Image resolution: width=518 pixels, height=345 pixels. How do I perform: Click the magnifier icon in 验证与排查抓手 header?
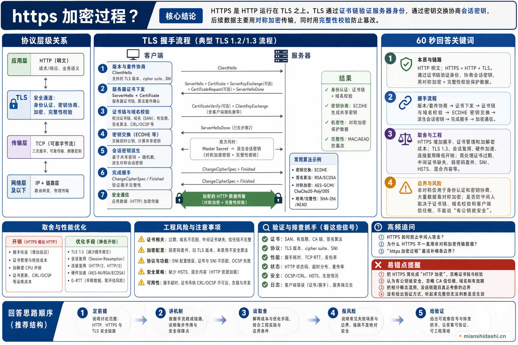coord(266,227)
